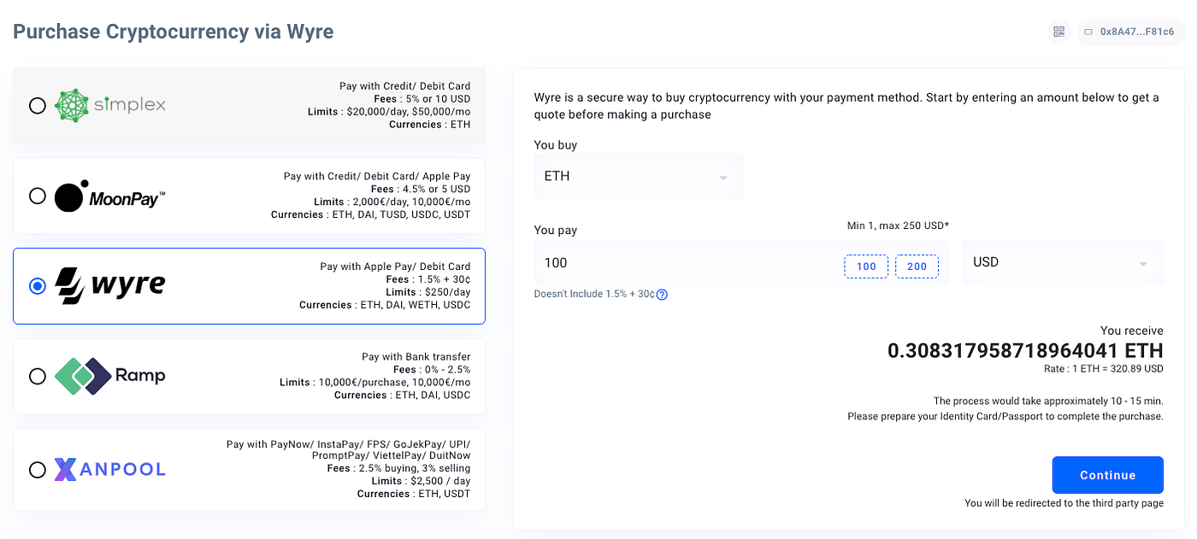Click the Simplex limits $20,000/day line
The width and height of the screenshot is (1197, 539).
tap(389, 112)
